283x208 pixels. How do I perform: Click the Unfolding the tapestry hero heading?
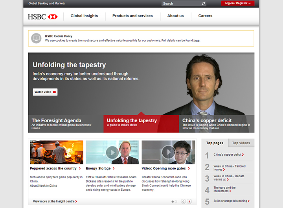pyautogui.click(x=69, y=65)
